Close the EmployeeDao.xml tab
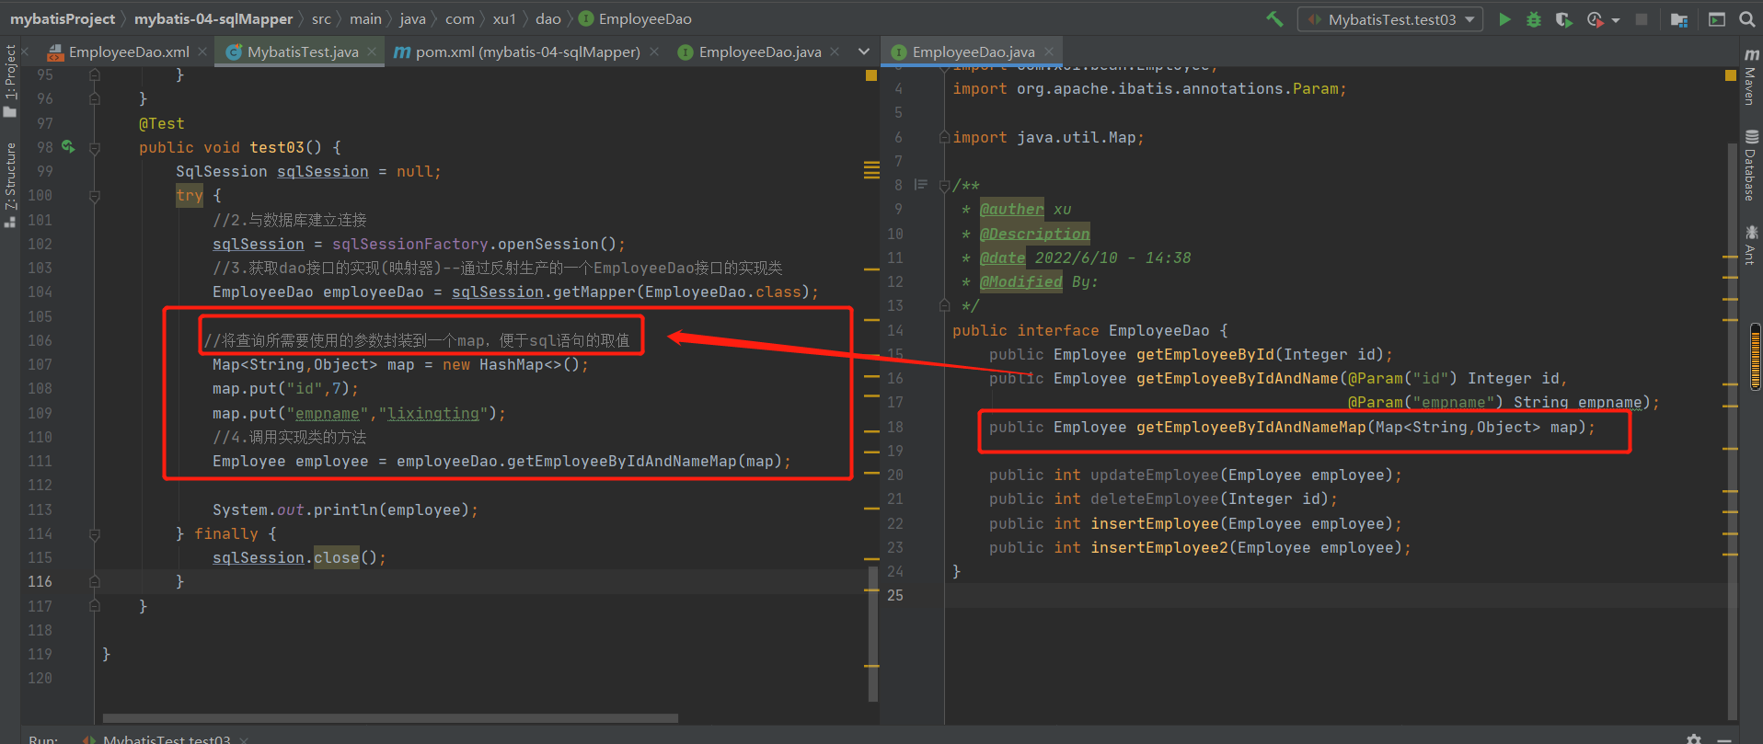This screenshot has width=1763, height=744. coord(202,52)
